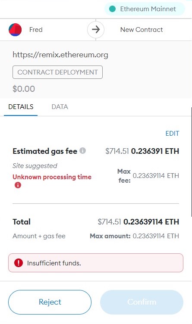
Task: Click the Max amount 0.23639114 ETH value
Action: click(156, 236)
